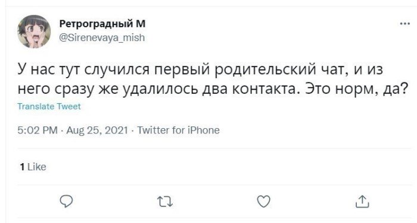Click the @Sirenevaya_mish handle
The width and height of the screenshot is (417, 223).
(x=102, y=37)
